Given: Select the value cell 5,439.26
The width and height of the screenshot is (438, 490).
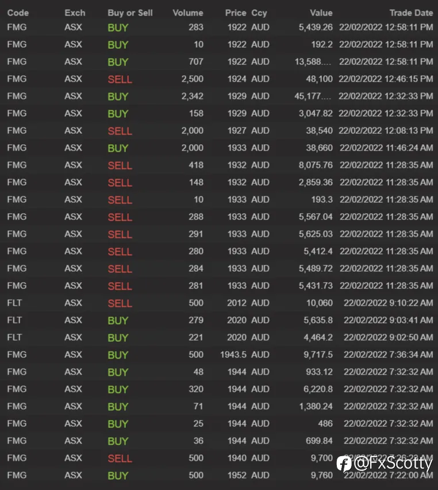Looking at the screenshot, I should pos(316,27).
